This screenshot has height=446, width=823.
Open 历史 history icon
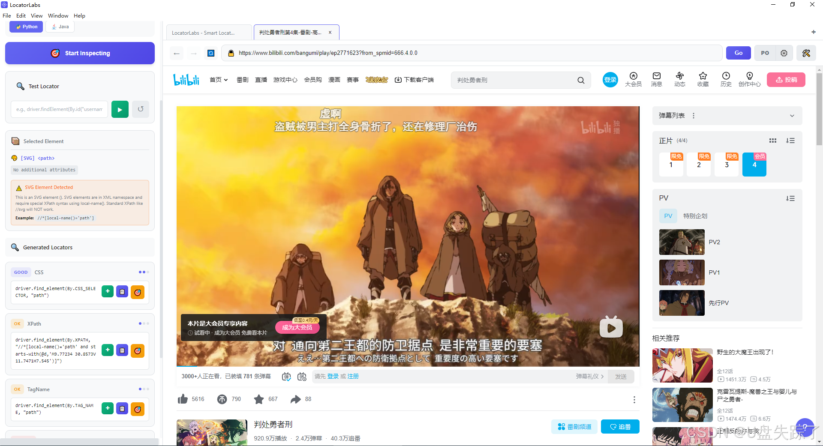coord(726,79)
